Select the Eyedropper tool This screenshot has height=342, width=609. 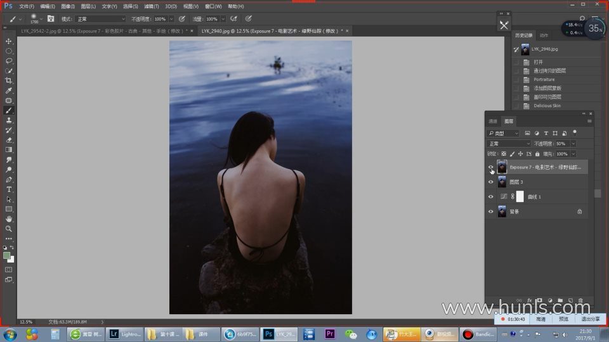(x=8, y=91)
